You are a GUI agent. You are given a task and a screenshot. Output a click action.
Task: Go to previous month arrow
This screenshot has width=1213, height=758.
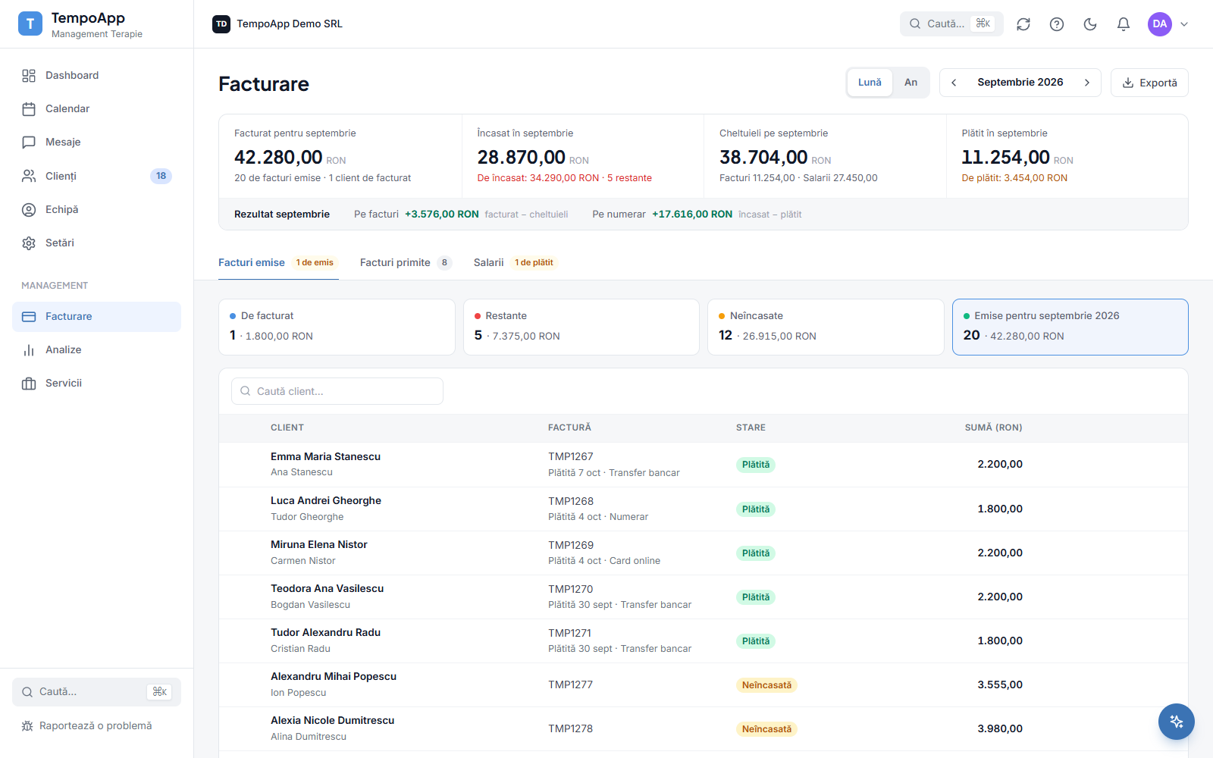tap(954, 83)
